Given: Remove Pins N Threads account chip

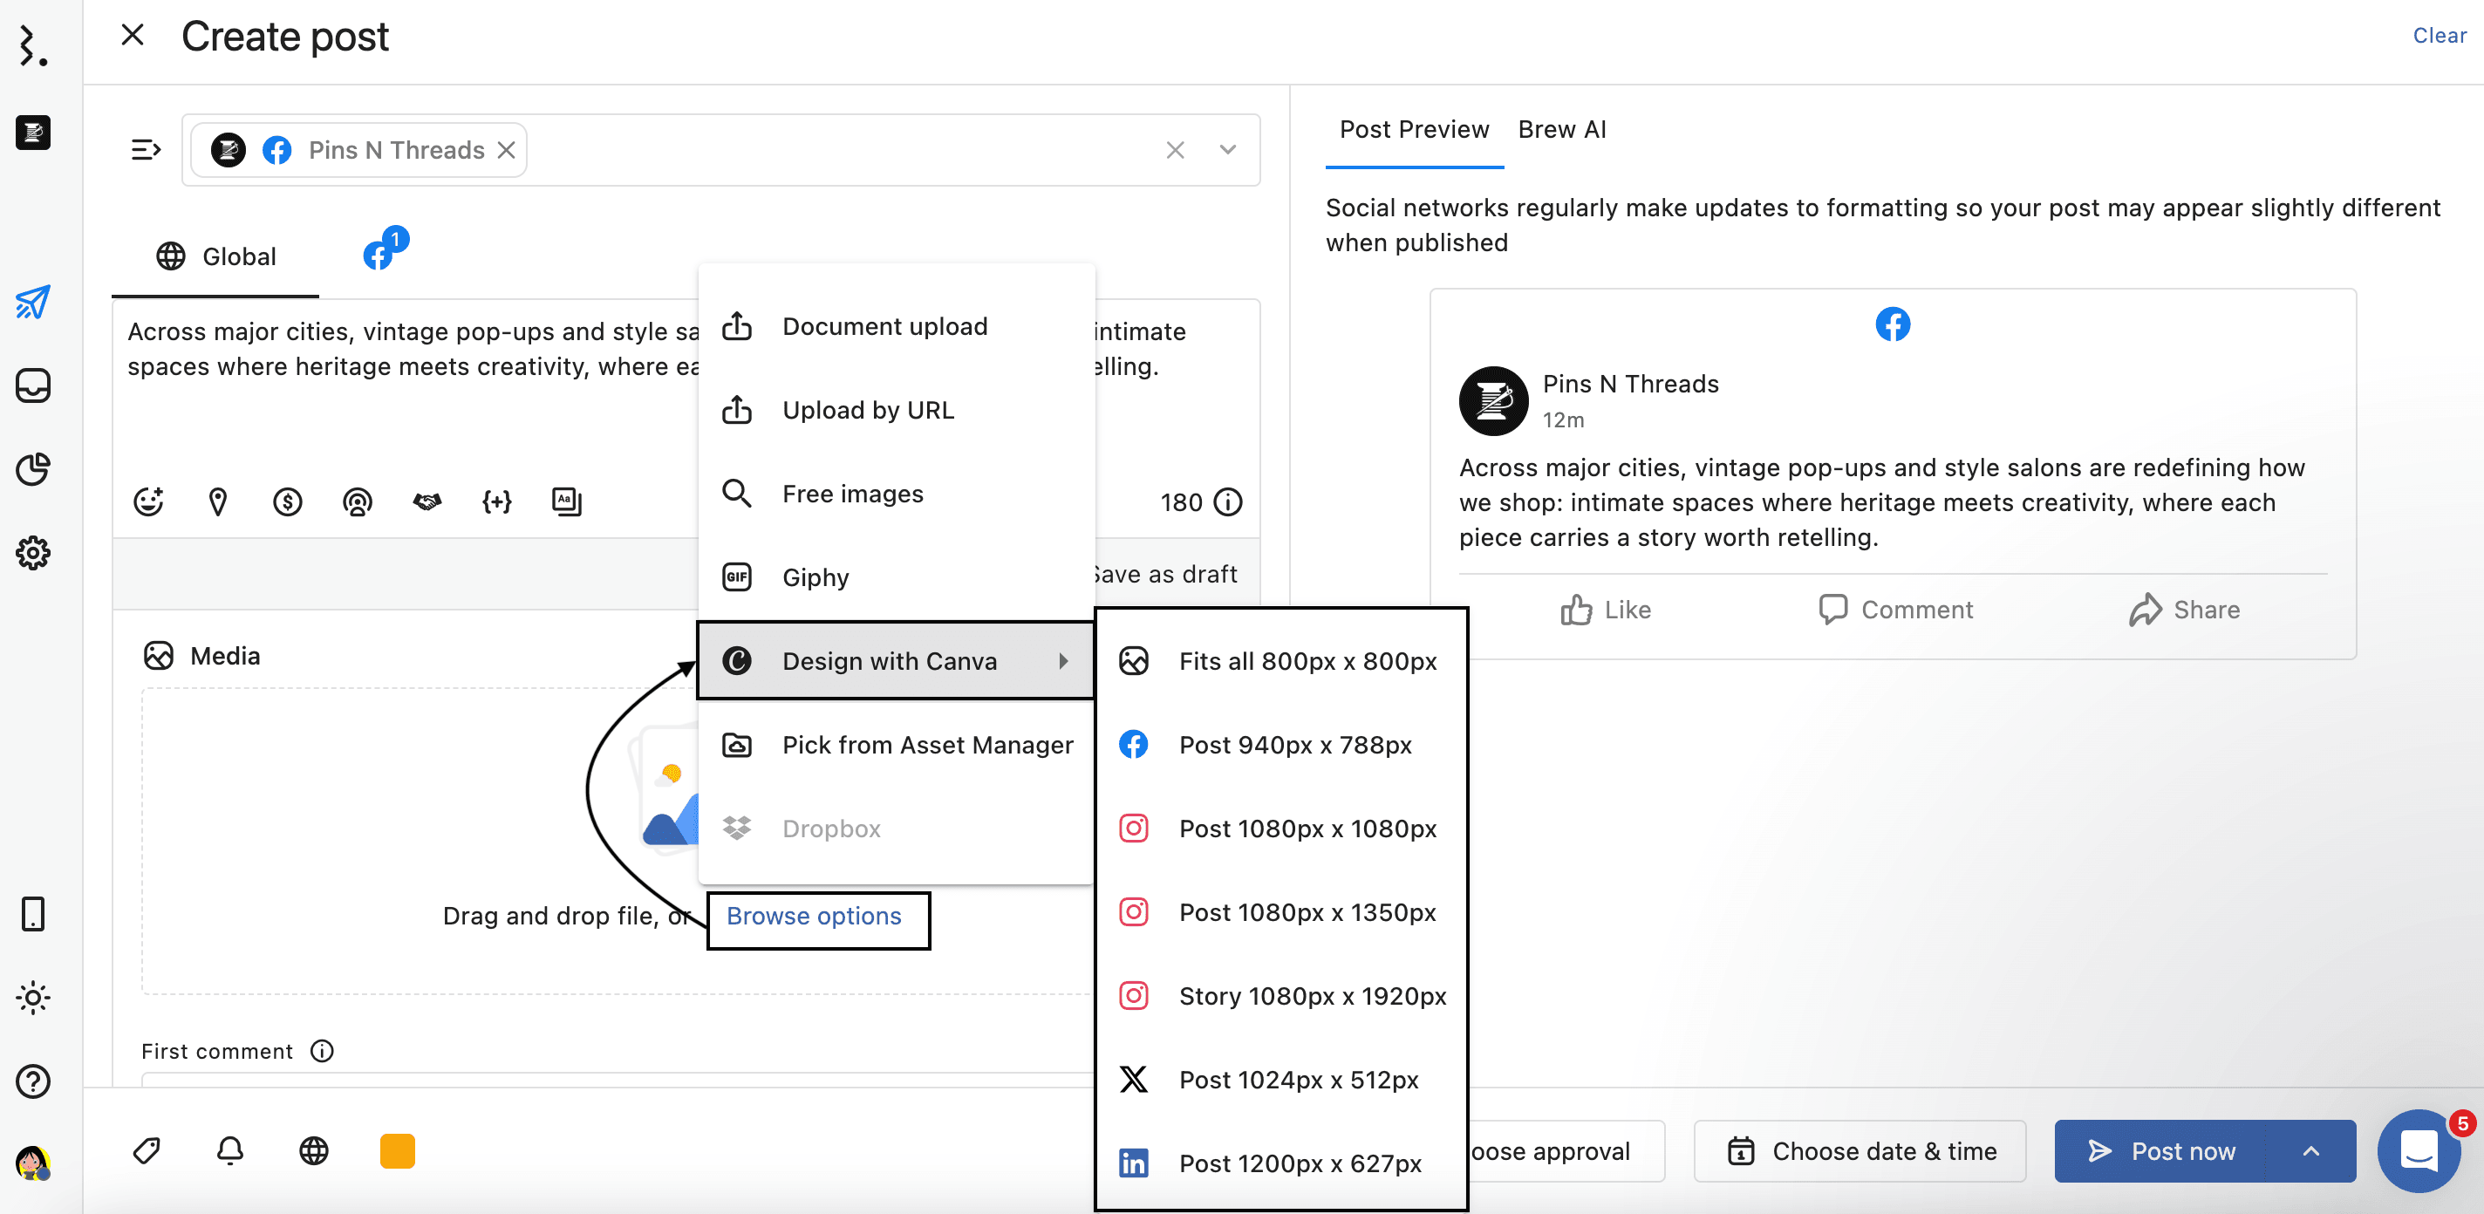Looking at the screenshot, I should 506,150.
